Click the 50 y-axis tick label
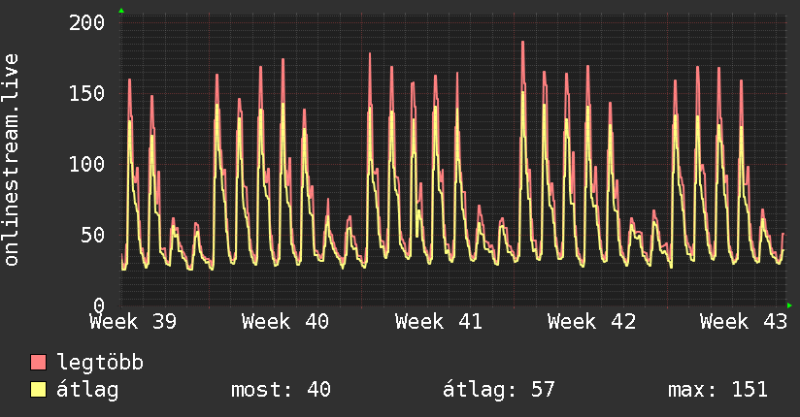 pos(93,235)
